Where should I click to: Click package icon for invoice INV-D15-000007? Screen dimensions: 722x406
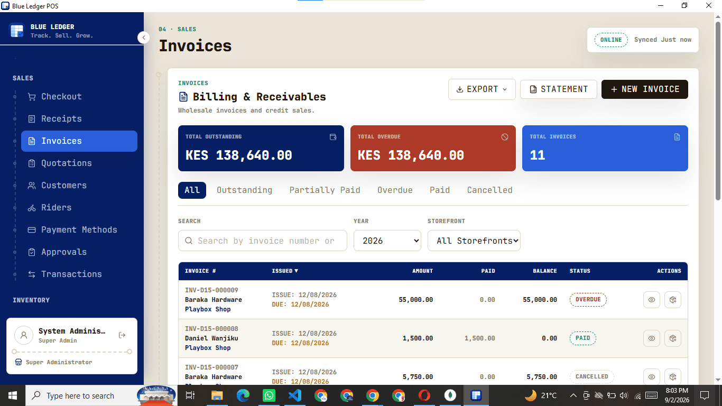click(673, 377)
